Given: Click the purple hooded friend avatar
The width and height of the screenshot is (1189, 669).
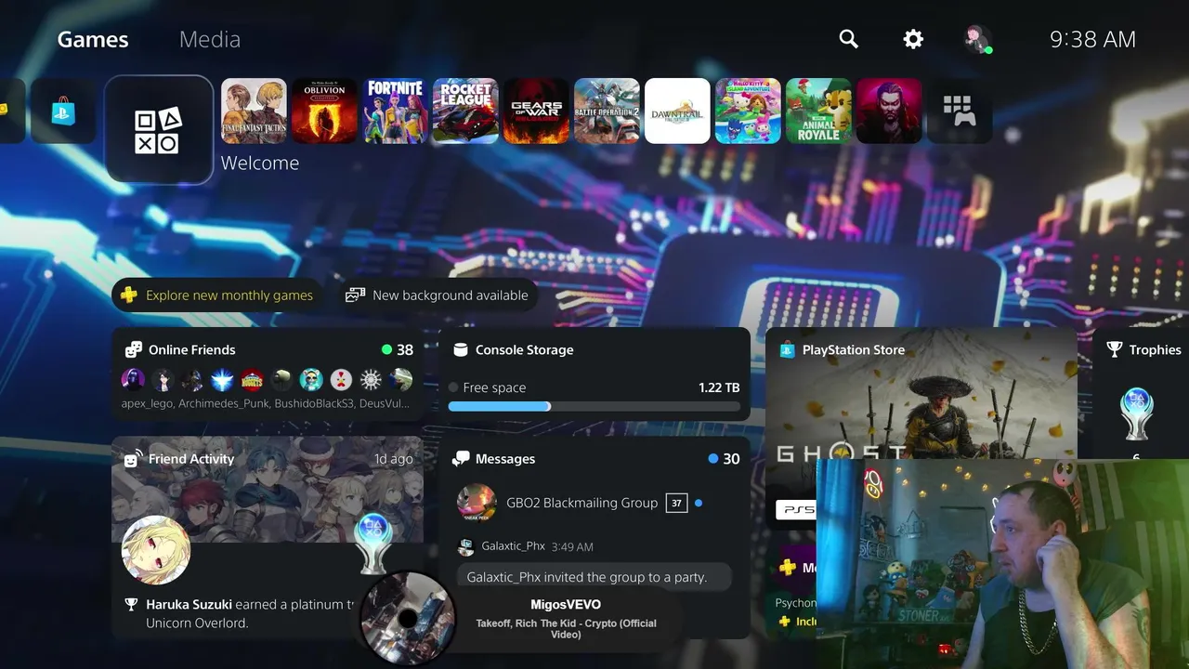Looking at the screenshot, I should point(133,379).
